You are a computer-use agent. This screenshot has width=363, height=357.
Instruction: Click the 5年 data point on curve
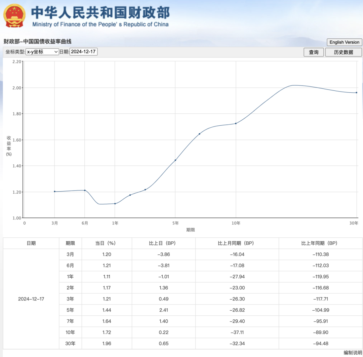click(175, 160)
